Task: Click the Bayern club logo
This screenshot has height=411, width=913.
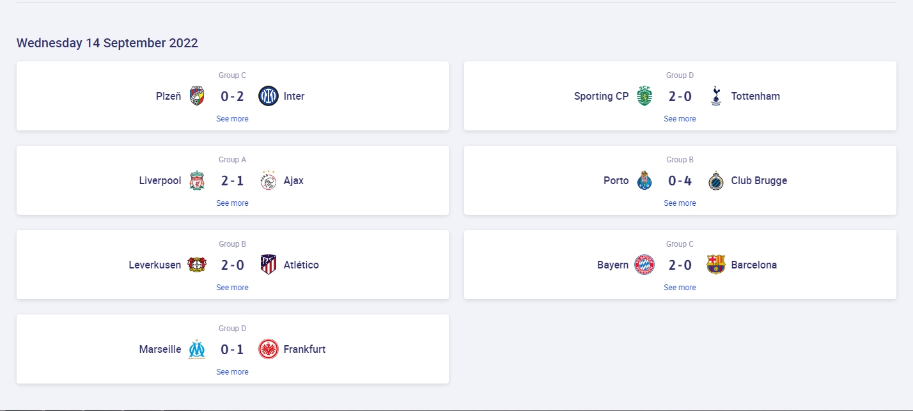Action: click(x=644, y=265)
